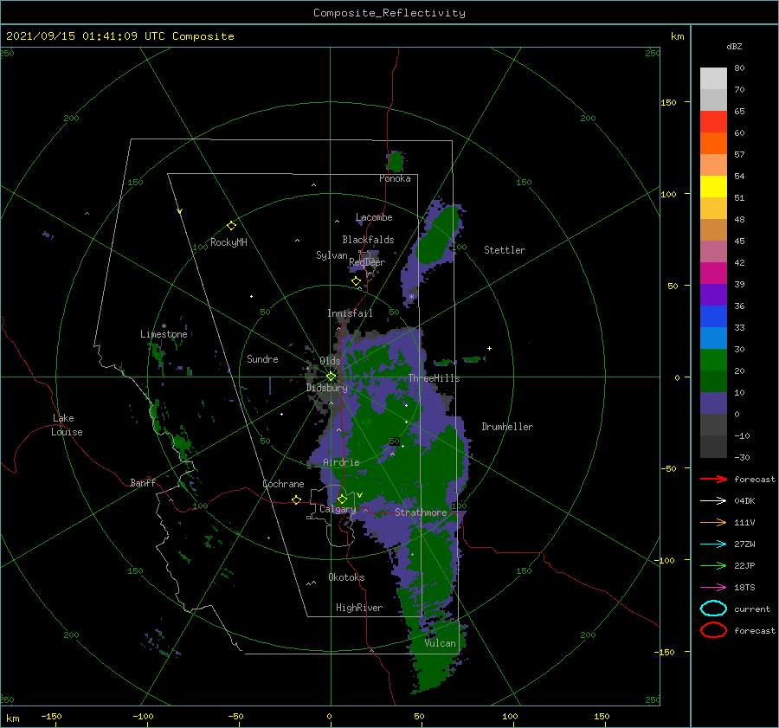Screen dimensions: 779x728
Task: Click the white 04DK arrow in the legend
Action: click(713, 501)
